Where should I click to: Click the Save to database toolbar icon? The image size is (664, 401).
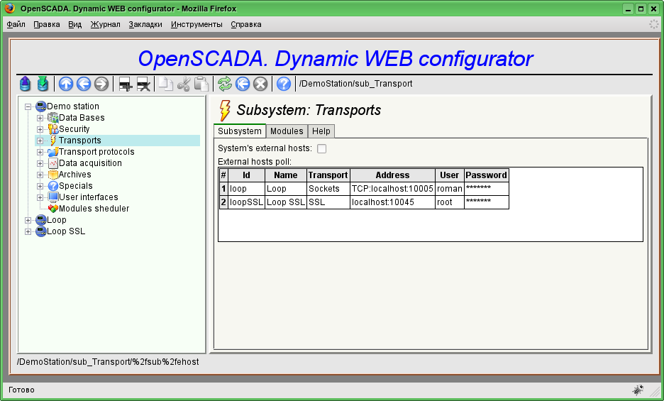click(43, 84)
